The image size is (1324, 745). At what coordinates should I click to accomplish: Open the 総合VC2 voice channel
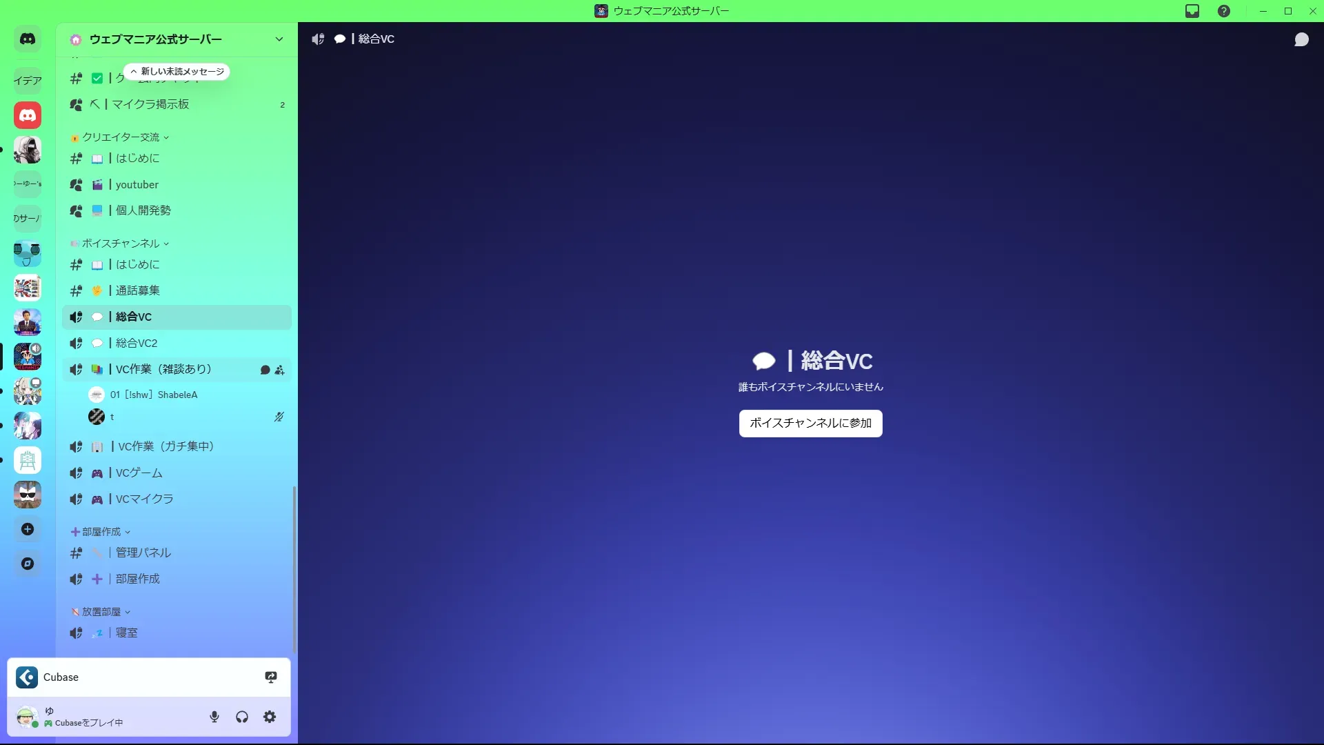pyautogui.click(x=137, y=343)
